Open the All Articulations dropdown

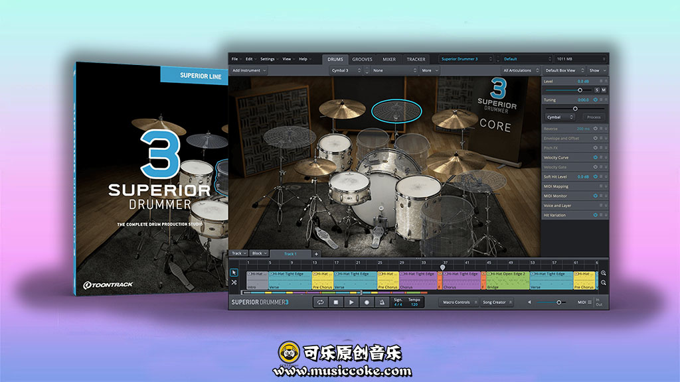521,70
